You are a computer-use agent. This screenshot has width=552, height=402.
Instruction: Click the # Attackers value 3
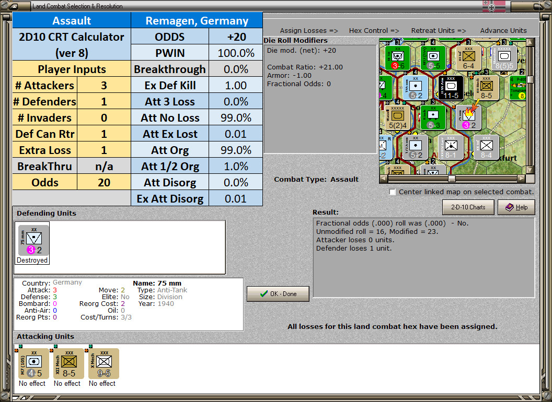[x=104, y=85]
